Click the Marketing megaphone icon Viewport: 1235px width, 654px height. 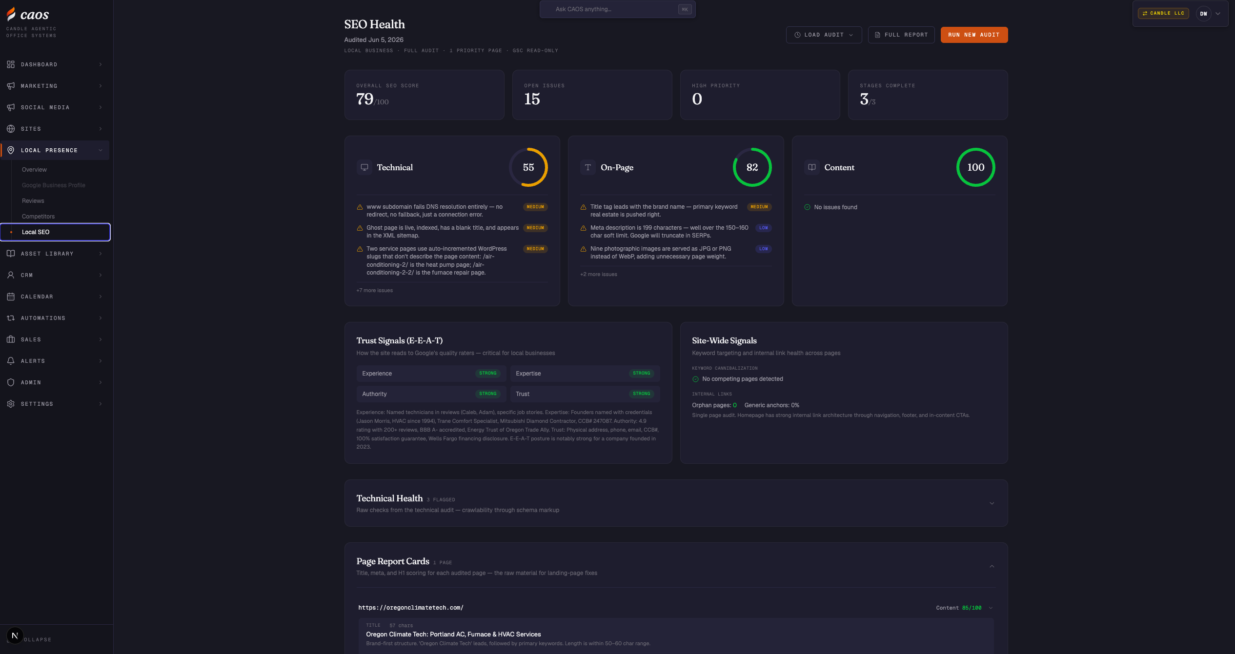tap(11, 86)
